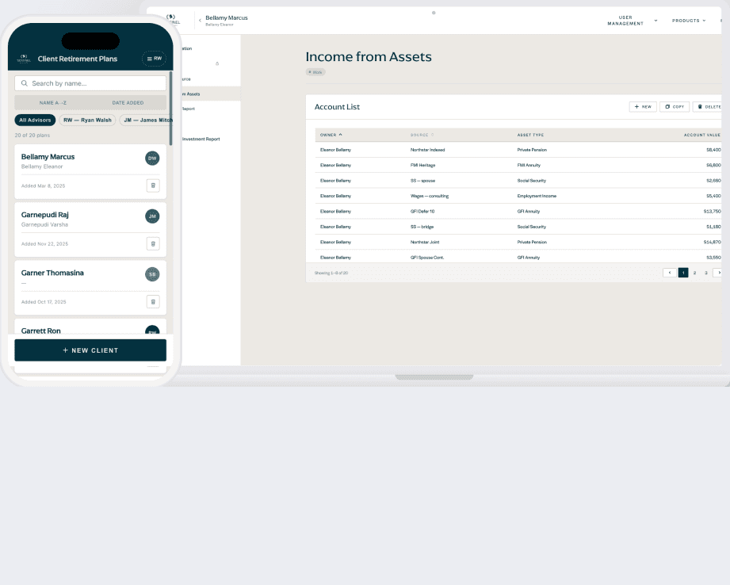Delete the Garner Thomasina plan card
Viewport: 730px width, 585px height.
[x=153, y=302]
